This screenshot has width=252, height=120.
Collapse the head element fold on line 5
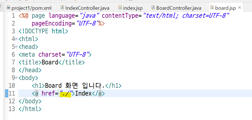pyautogui.click(x=16, y=47)
